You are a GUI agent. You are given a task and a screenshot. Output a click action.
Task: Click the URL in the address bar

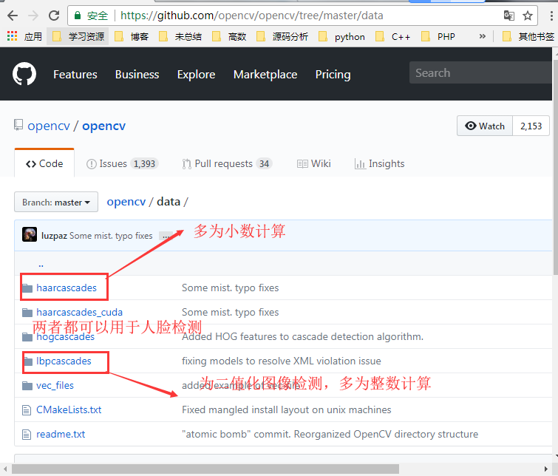click(251, 16)
